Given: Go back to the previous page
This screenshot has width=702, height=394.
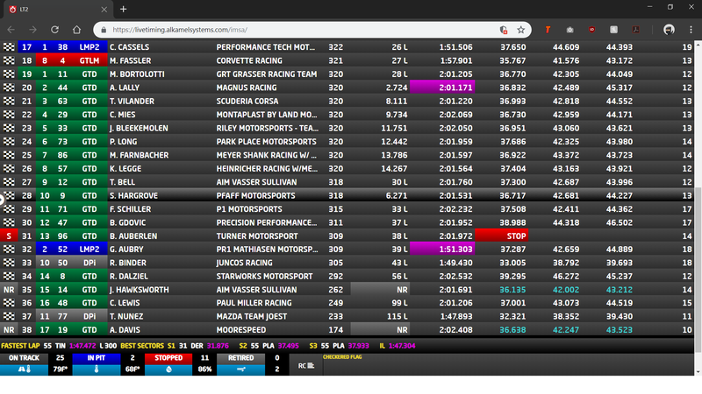Looking at the screenshot, I should tap(11, 30).
